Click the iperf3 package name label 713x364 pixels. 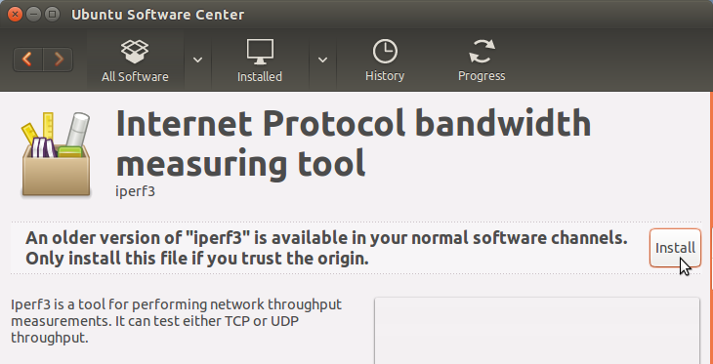pos(136,191)
